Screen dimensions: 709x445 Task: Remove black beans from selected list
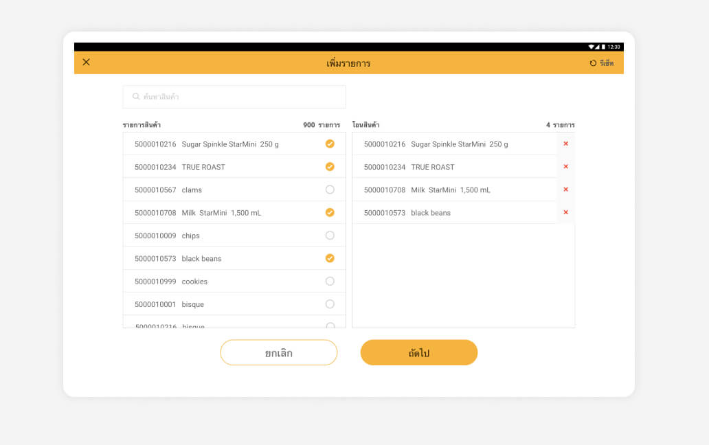tap(565, 212)
